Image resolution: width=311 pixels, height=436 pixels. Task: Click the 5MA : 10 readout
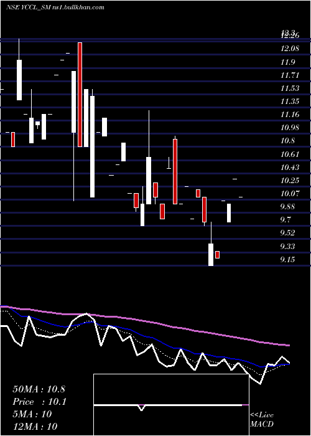(x=32, y=414)
